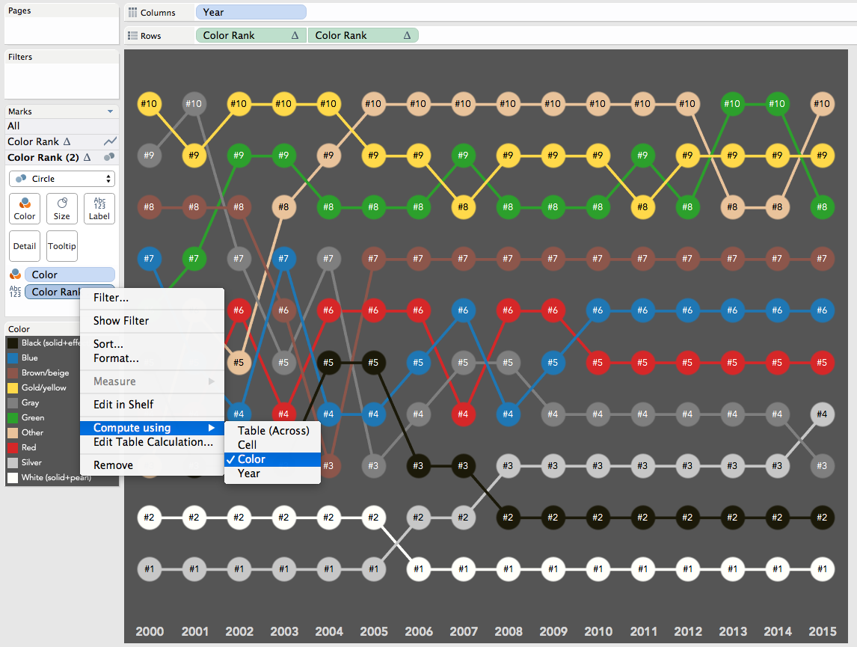The height and width of the screenshot is (647, 857).
Task: Click the Year pill on the Columns shelf
Action: pos(251,12)
